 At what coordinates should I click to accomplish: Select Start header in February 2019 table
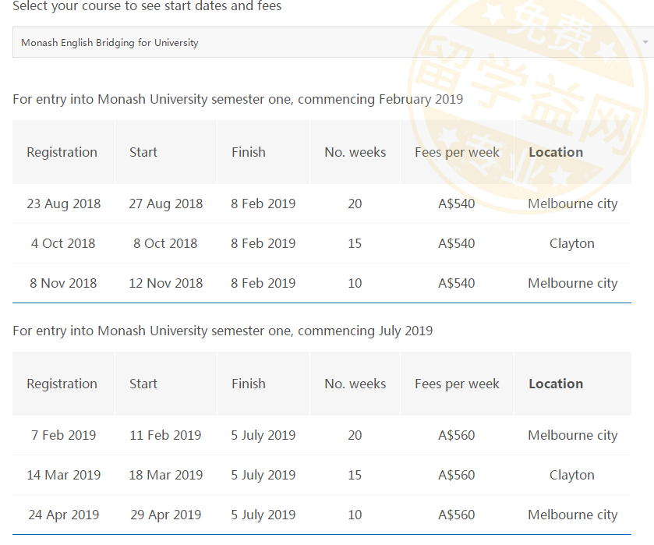pos(143,152)
